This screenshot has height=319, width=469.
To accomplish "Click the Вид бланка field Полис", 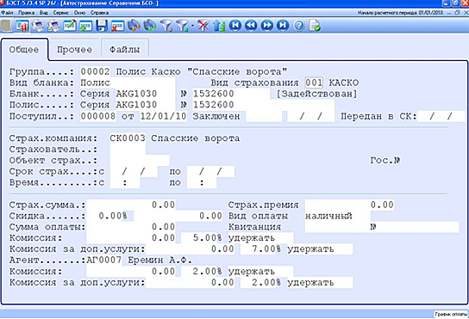I will 128,83.
